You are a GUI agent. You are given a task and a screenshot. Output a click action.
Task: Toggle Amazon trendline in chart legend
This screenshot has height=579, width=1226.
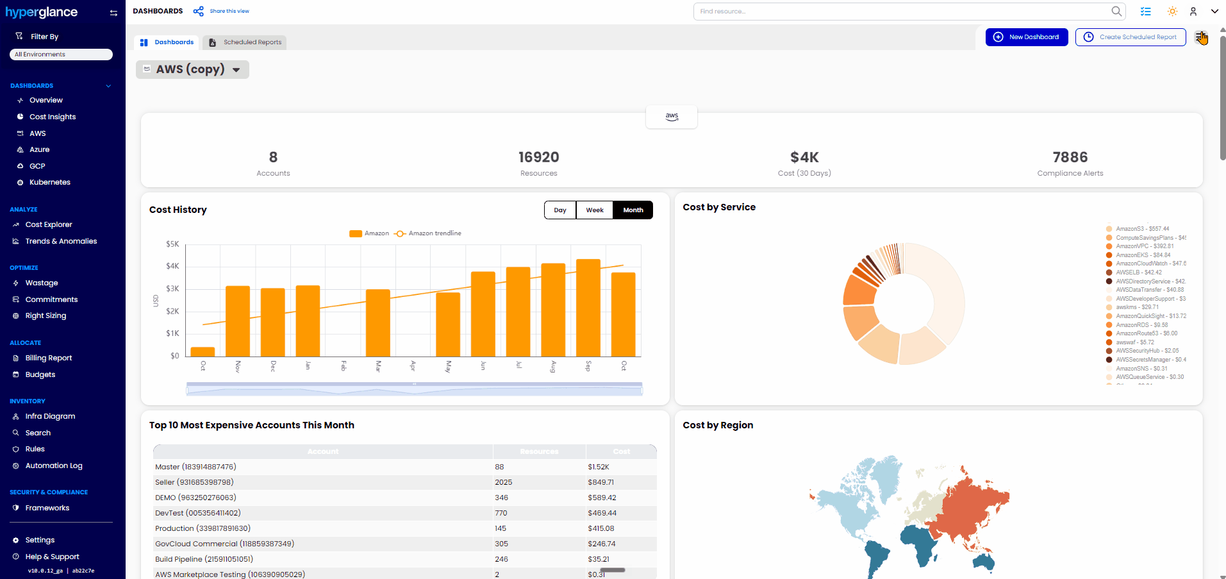(x=427, y=233)
